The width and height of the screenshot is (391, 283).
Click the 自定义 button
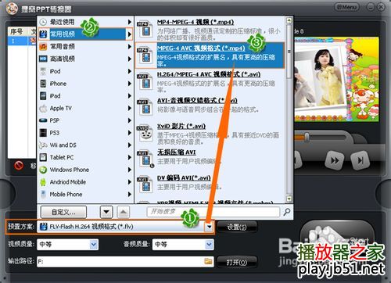(x=63, y=212)
